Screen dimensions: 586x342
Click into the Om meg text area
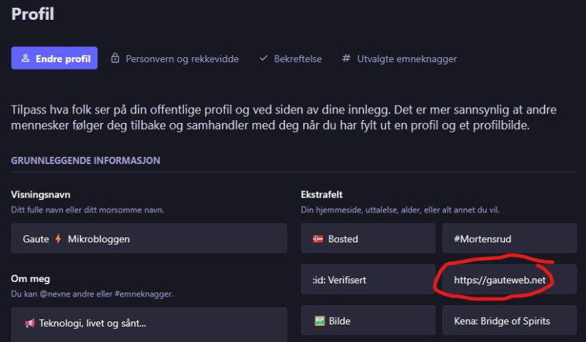pos(149,324)
